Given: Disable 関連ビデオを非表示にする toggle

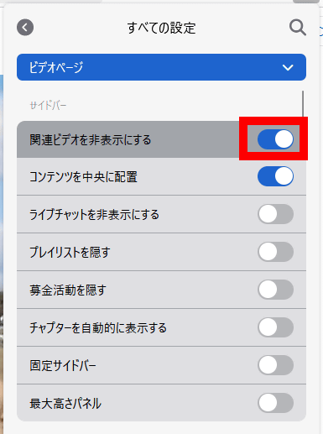Looking at the screenshot, I should click(x=275, y=139).
